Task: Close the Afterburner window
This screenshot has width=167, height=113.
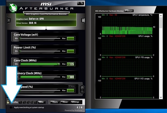Action: point(82,3)
